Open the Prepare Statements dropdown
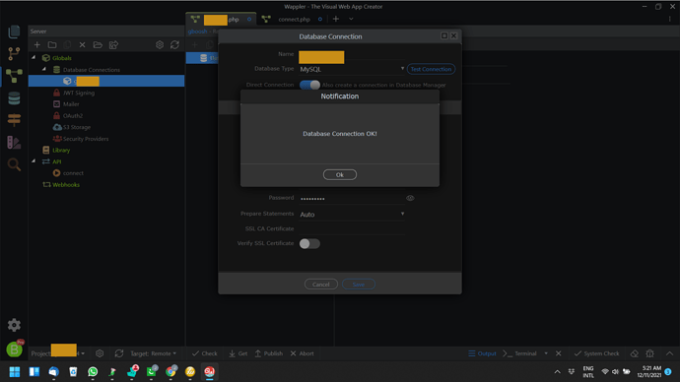The width and height of the screenshot is (680, 382). tap(352, 214)
